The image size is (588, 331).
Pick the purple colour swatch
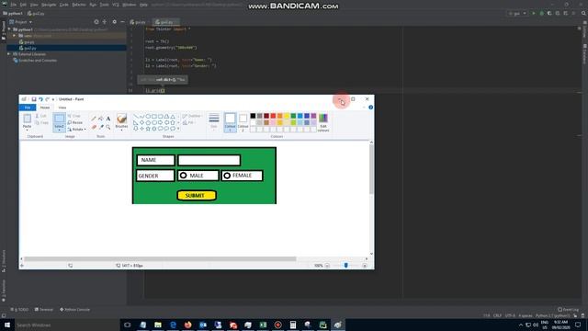313,116
